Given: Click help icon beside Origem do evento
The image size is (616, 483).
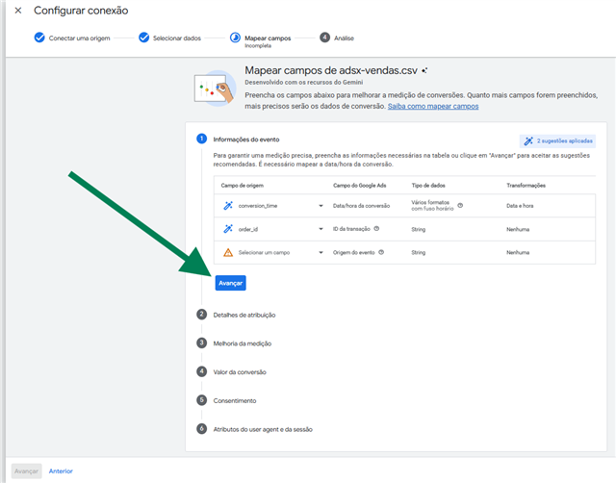Looking at the screenshot, I should pyautogui.click(x=381, y=252).
